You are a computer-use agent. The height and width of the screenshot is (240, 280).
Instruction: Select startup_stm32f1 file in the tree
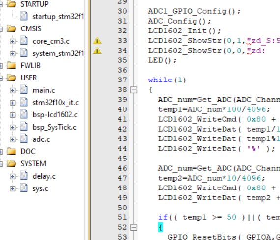(58, 17)
